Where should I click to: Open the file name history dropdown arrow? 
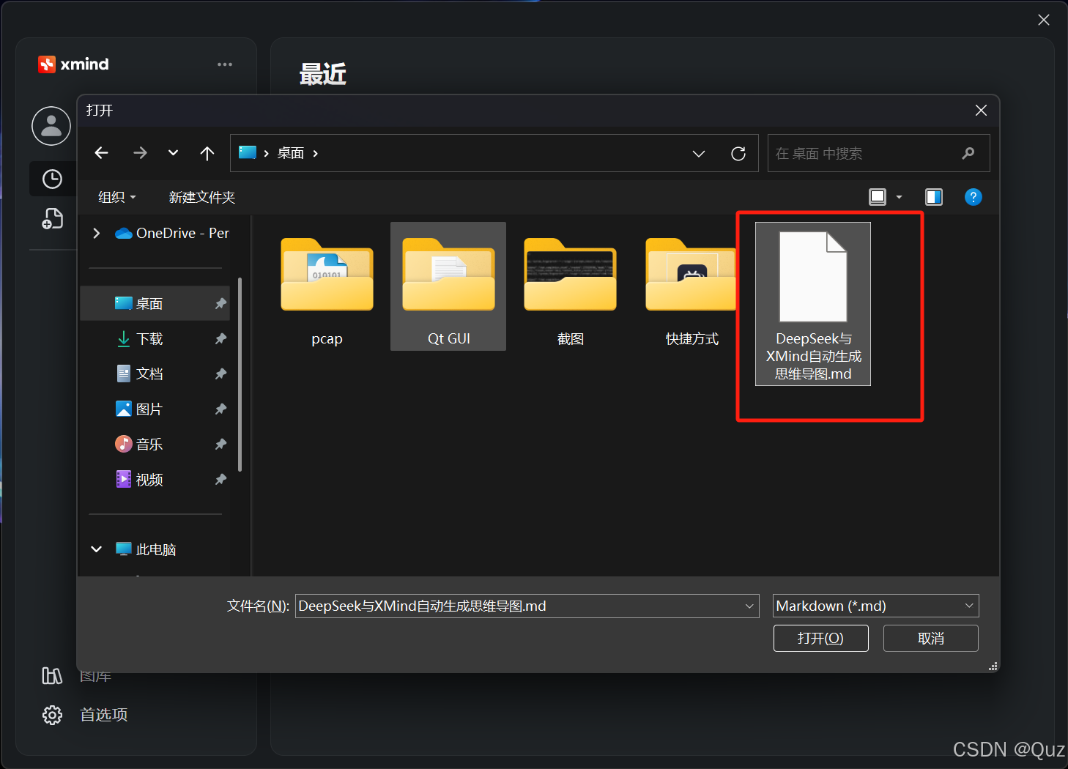(x=749, y=606)
